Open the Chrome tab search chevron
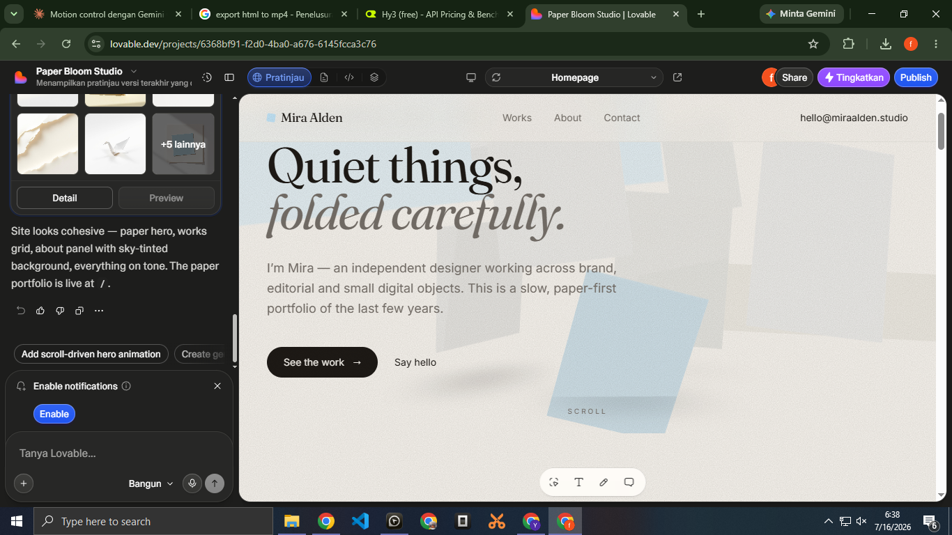 (x=15, y=14)
